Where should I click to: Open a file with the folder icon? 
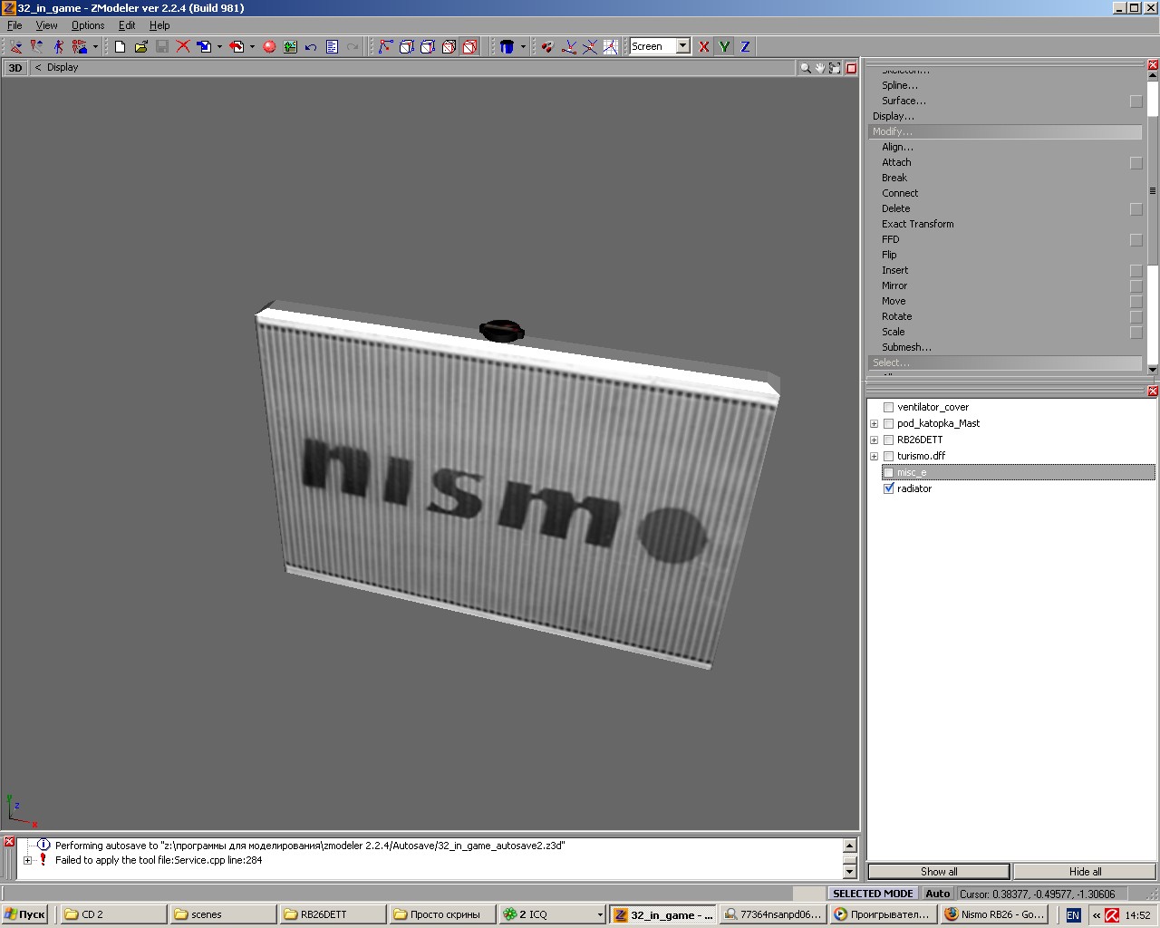tap(140, 46)
